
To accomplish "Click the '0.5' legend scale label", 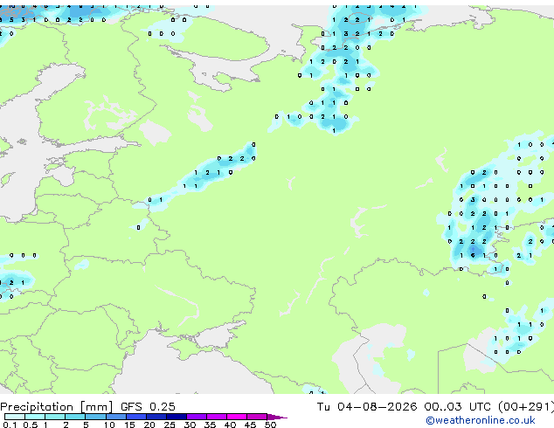I will (x=30, y=425).
